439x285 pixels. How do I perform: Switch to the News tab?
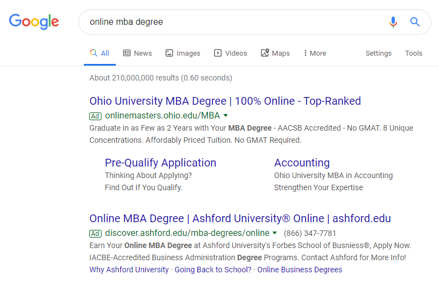click(137, 53)
